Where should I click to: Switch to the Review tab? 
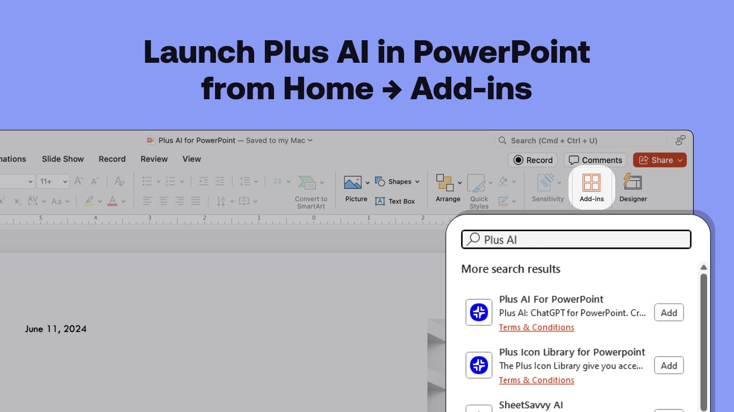154,159
